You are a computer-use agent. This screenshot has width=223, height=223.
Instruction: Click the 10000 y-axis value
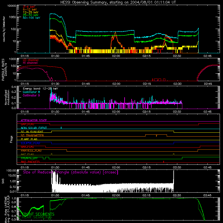click(12, 6)
